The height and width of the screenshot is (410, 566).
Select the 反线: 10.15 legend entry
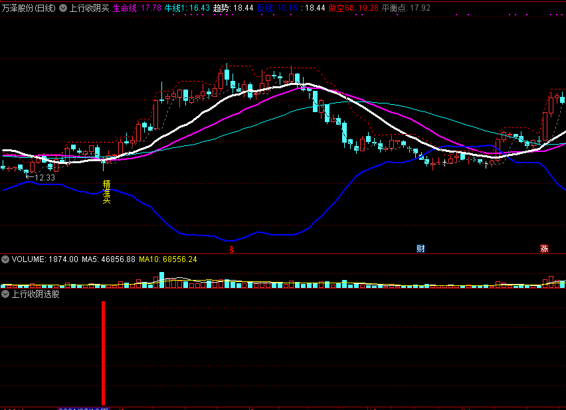click(277, 8)
